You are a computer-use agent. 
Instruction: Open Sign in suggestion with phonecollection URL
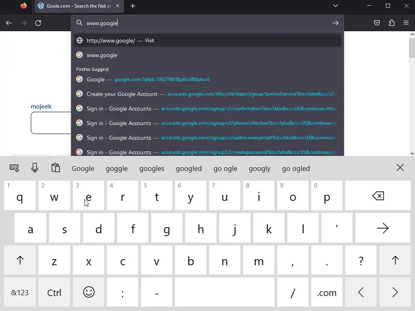(207, 123)
